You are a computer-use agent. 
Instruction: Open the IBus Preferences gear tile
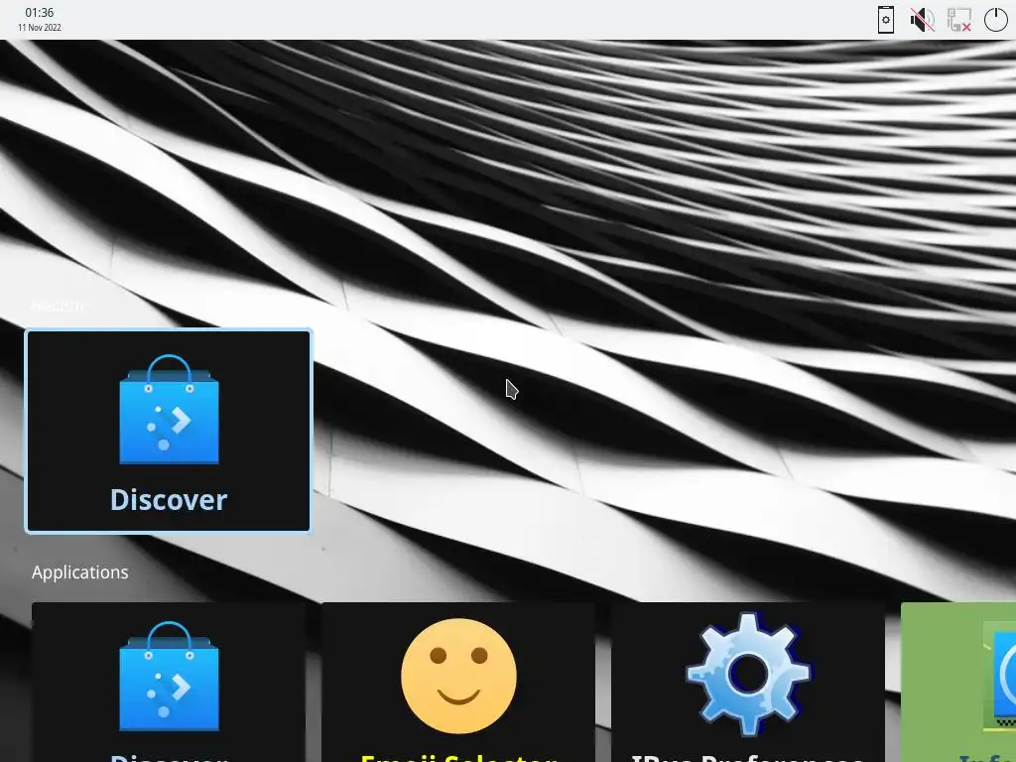point(748,683)
